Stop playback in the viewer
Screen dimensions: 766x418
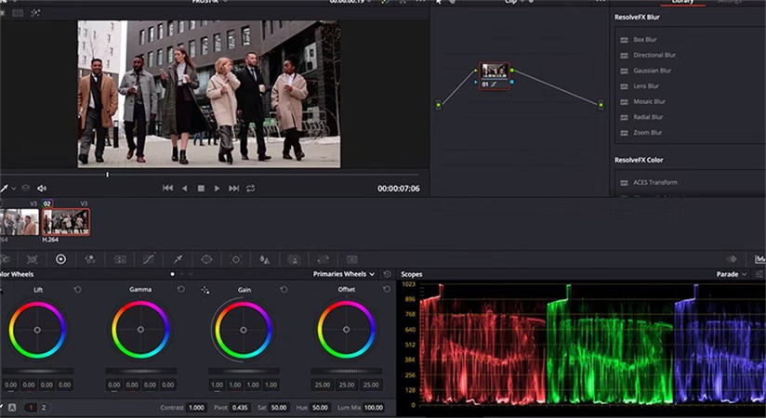pyautogui.click(x=201, y=189)
